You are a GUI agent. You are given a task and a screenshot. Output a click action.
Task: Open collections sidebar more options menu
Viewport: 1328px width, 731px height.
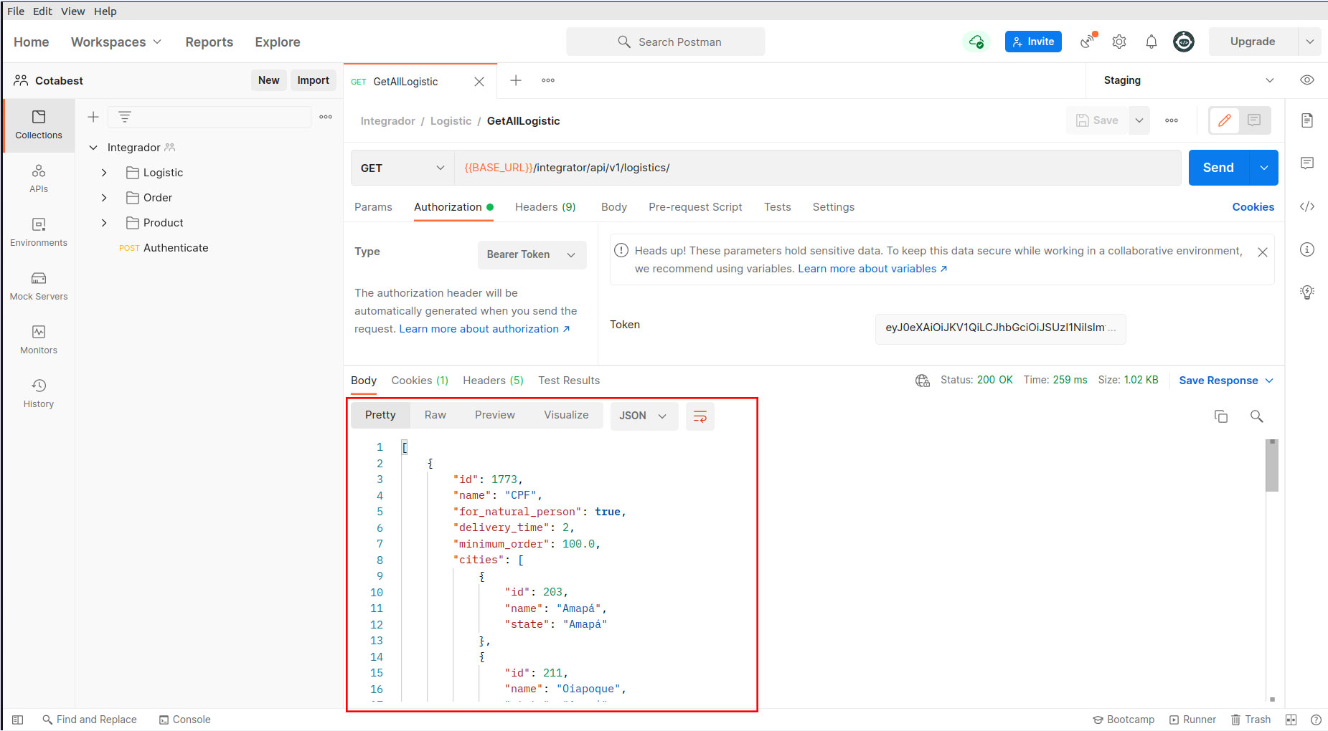pyautogui.click(x=326, y=117)
